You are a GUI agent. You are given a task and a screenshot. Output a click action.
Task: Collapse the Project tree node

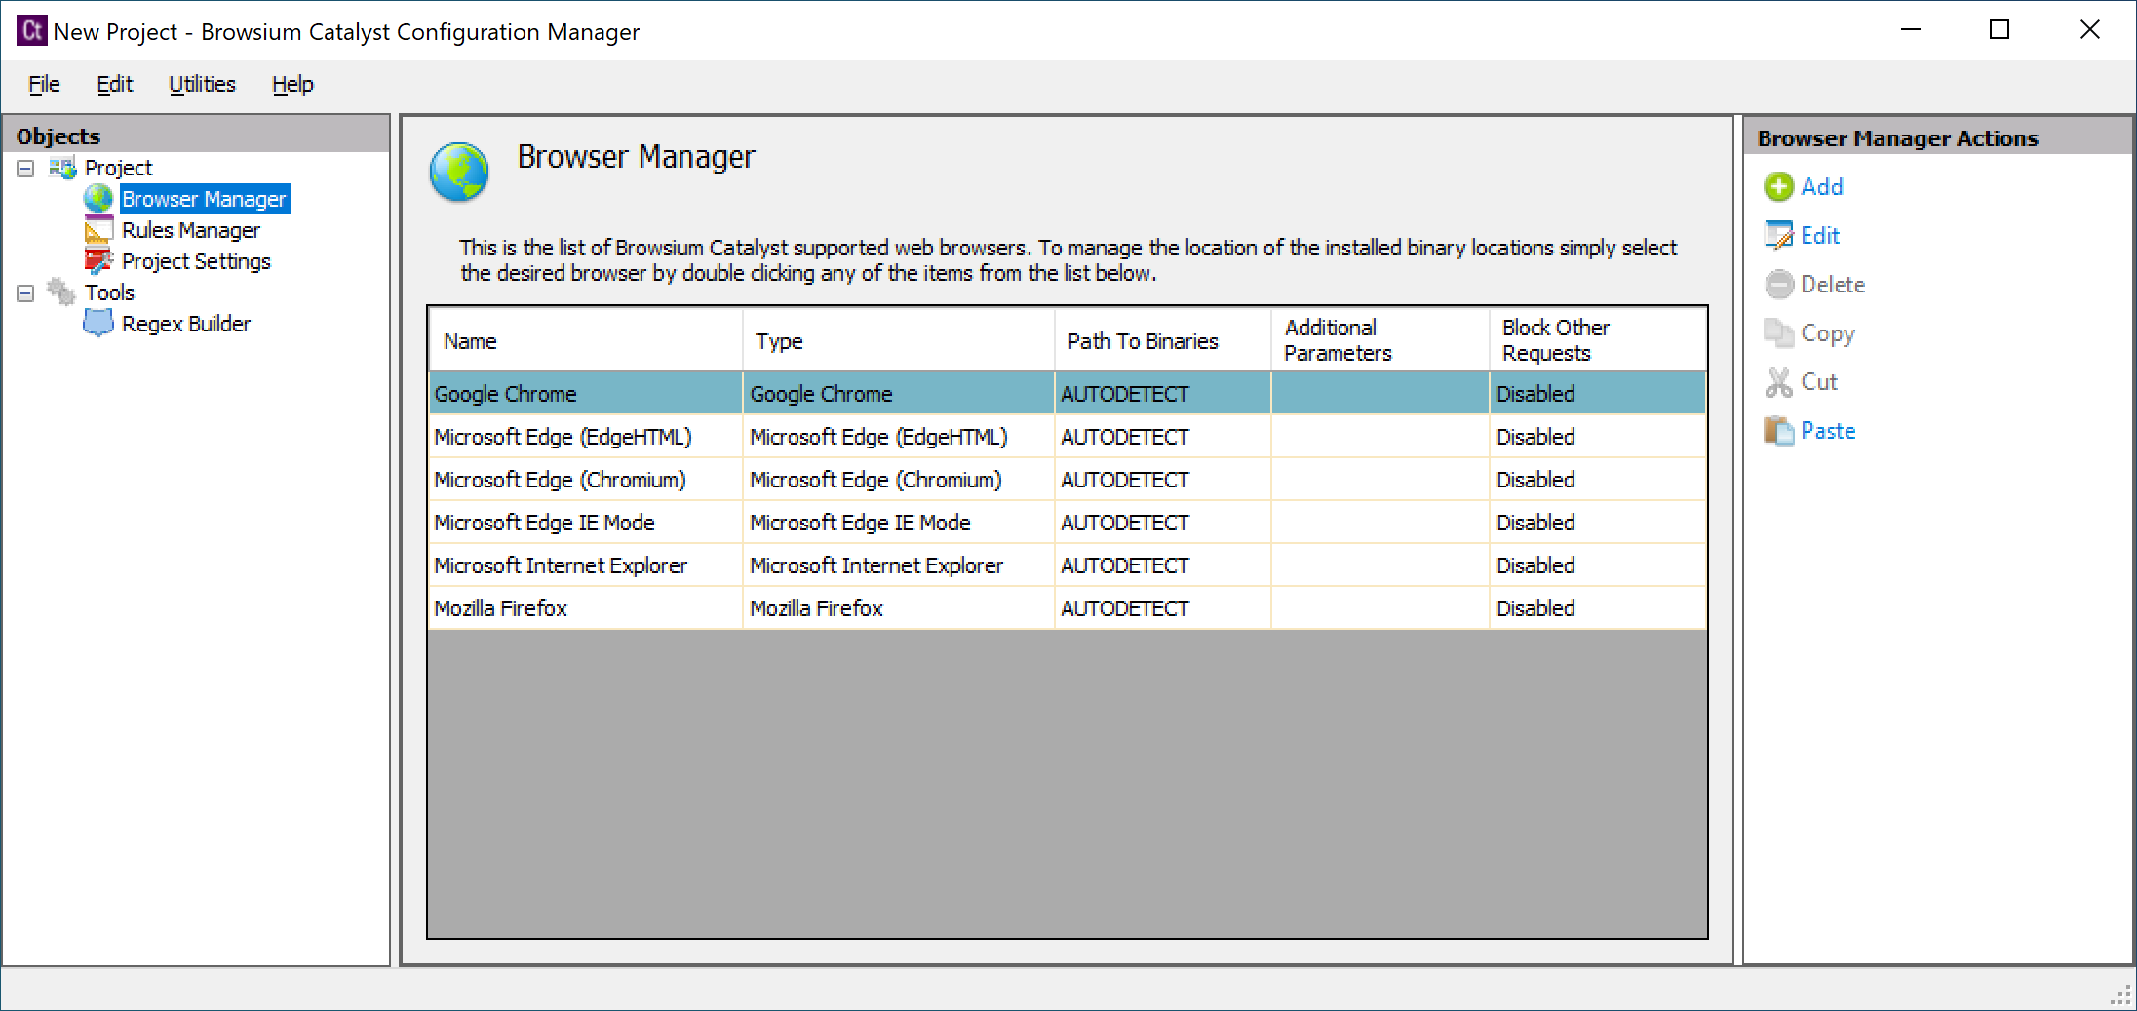point(24,167)
